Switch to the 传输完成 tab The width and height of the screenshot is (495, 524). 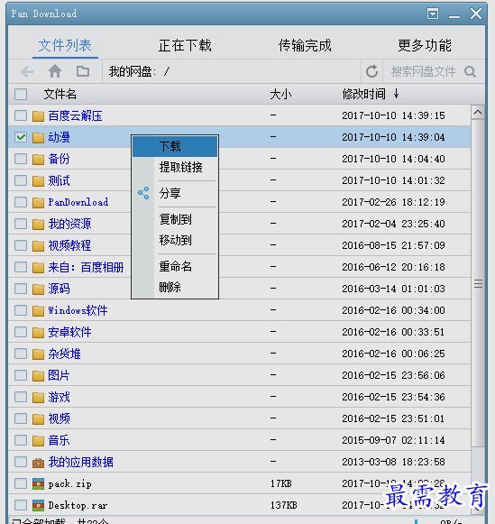click(305, 45)
